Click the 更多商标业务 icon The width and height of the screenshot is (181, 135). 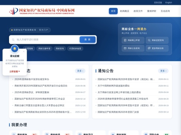click(149, 48)
